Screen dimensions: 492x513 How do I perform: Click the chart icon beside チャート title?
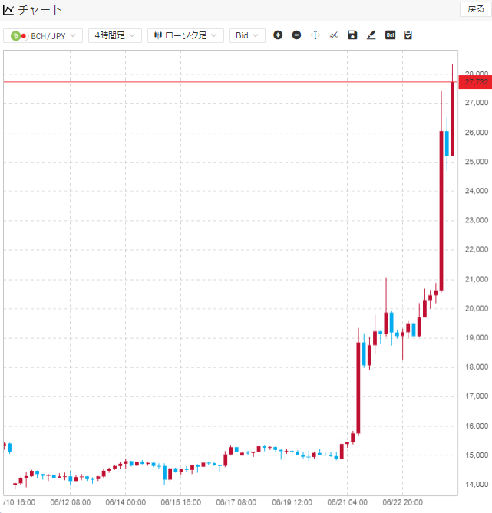(x=8, y=10)
